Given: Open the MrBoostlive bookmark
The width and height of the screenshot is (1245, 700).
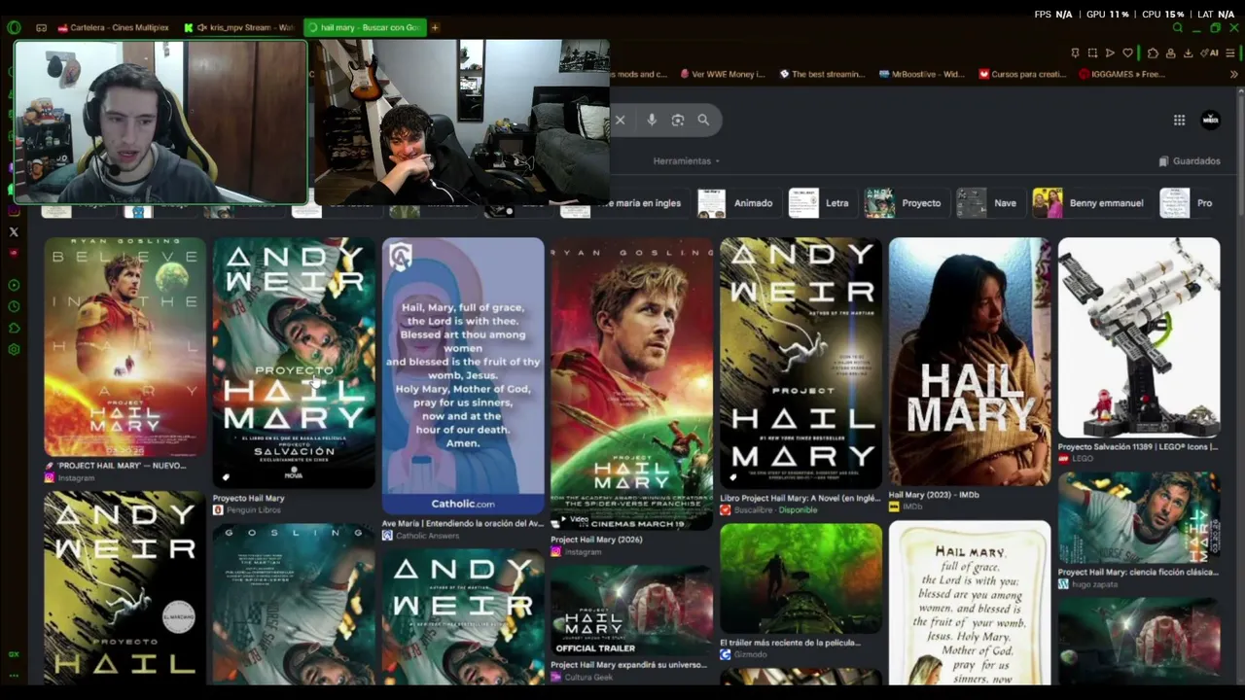Looking at the screenshot, I should [x=921, y=74].
